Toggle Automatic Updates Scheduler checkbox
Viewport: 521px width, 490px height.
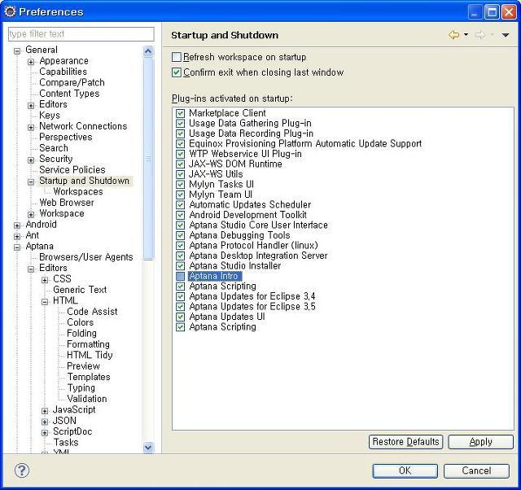pos(180,204)
